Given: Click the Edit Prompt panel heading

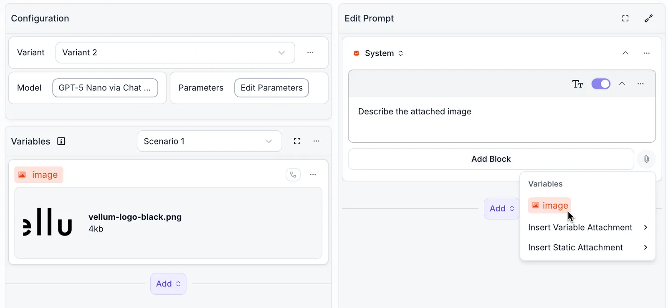Looking at the screenshot, I should (369, 18).
